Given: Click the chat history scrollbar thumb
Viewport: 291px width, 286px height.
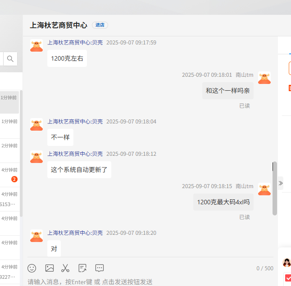Looking at the screenshot, I should click(275, 189).
